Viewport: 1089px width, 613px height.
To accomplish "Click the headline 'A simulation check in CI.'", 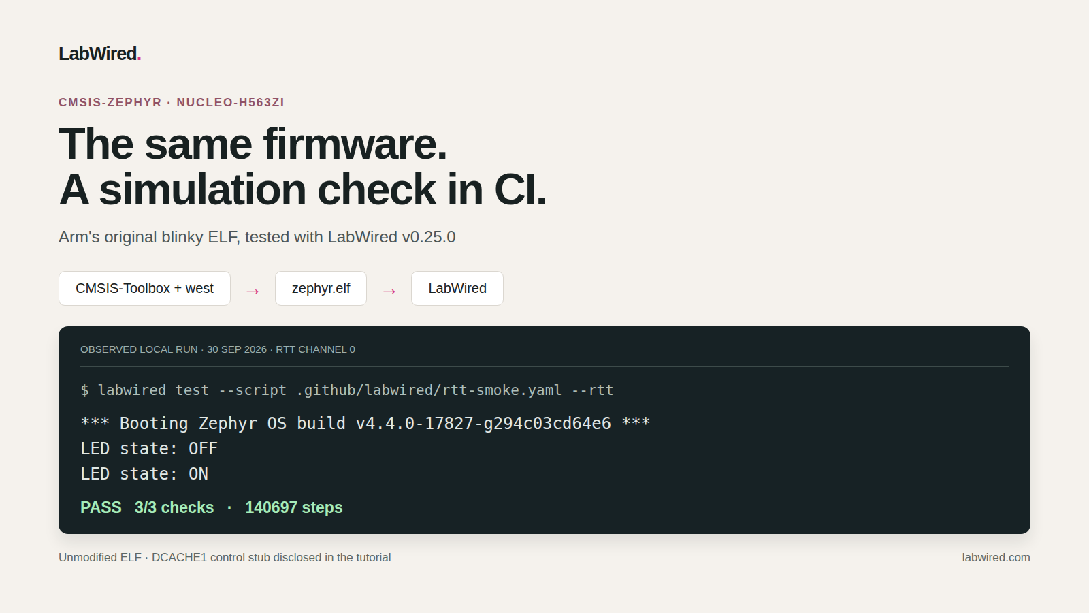I will pos(302,189).
